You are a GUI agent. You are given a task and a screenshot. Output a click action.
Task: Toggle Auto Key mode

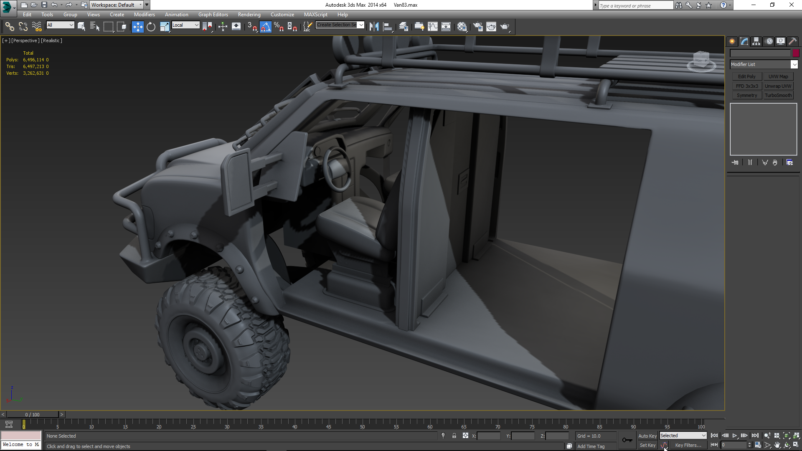[x=647, y=436]
